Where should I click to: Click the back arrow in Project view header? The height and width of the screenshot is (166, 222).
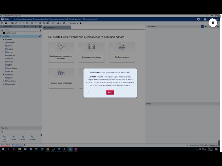[x=24, y=27]
